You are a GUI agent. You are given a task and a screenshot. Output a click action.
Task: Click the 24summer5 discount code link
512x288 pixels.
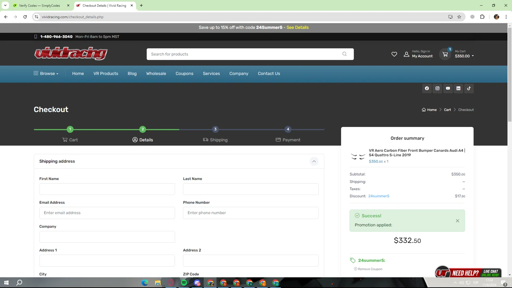tap(379, 196)
